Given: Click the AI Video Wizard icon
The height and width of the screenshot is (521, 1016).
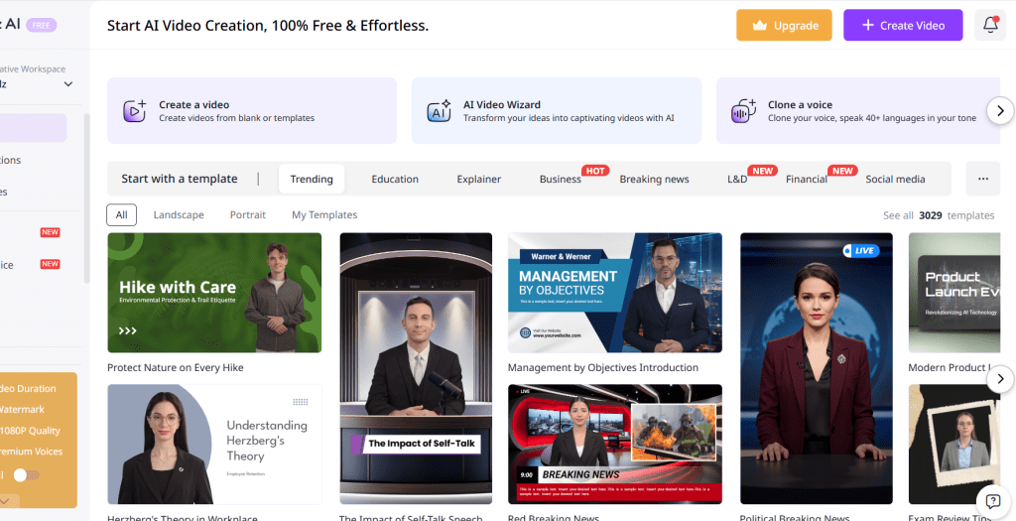Looking at the screenshot, I should (440, 111).
